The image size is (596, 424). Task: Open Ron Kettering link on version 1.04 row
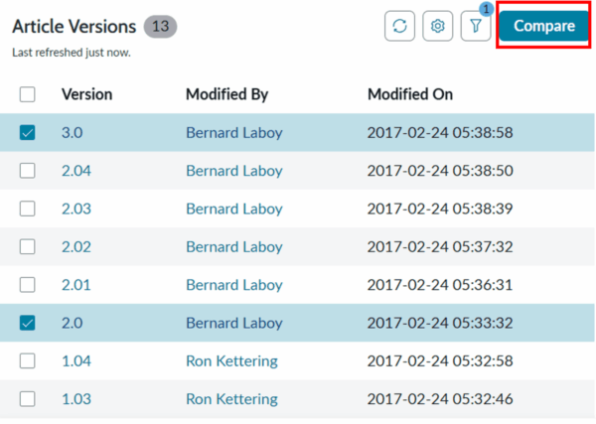[231, 360]
